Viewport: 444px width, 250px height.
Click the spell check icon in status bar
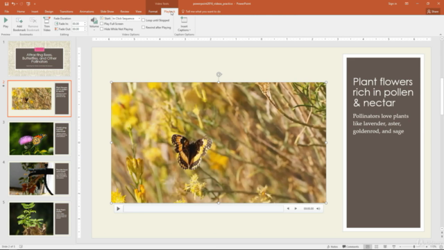click(x=21, y=247)
